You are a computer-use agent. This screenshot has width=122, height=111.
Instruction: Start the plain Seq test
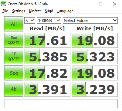pyautogui.click(x=14, y=73)
